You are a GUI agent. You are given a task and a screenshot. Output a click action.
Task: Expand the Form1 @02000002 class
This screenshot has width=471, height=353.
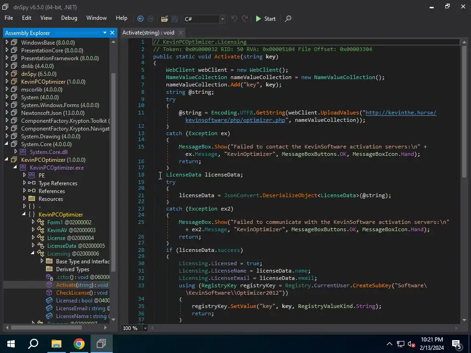click(x=33, y=222)
